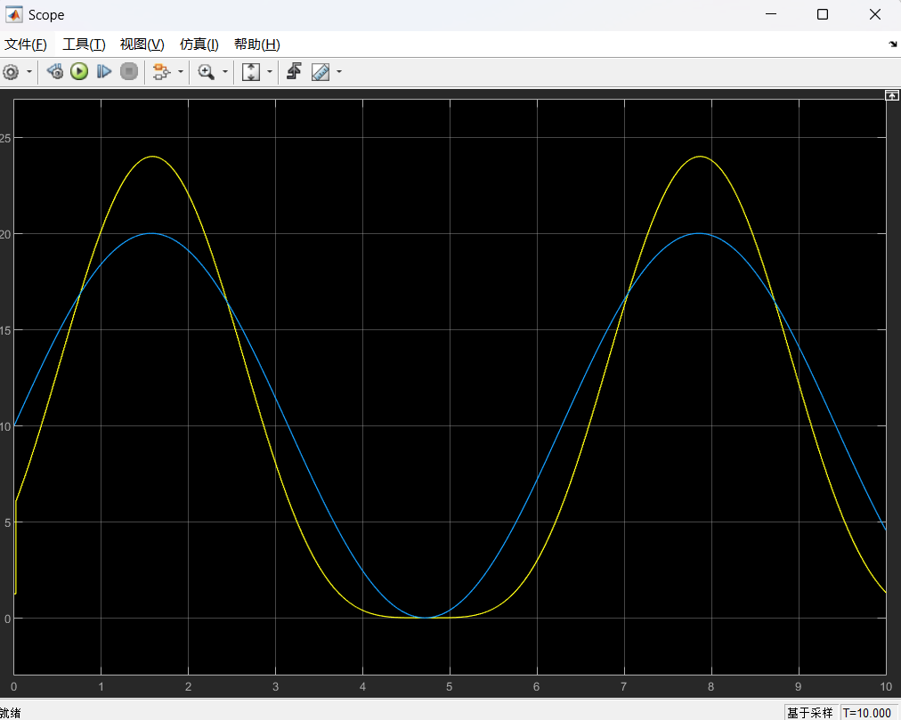Open the measurements dropdown arrow

pos(338,72)
